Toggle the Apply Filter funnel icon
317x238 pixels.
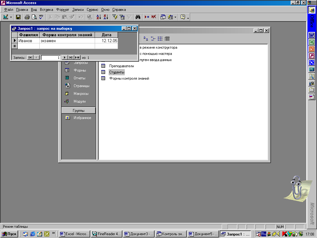pyautogui.click(x=129, y=17)
